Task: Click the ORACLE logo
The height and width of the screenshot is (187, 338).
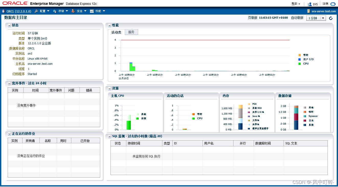Action: (x=15, y=3)
